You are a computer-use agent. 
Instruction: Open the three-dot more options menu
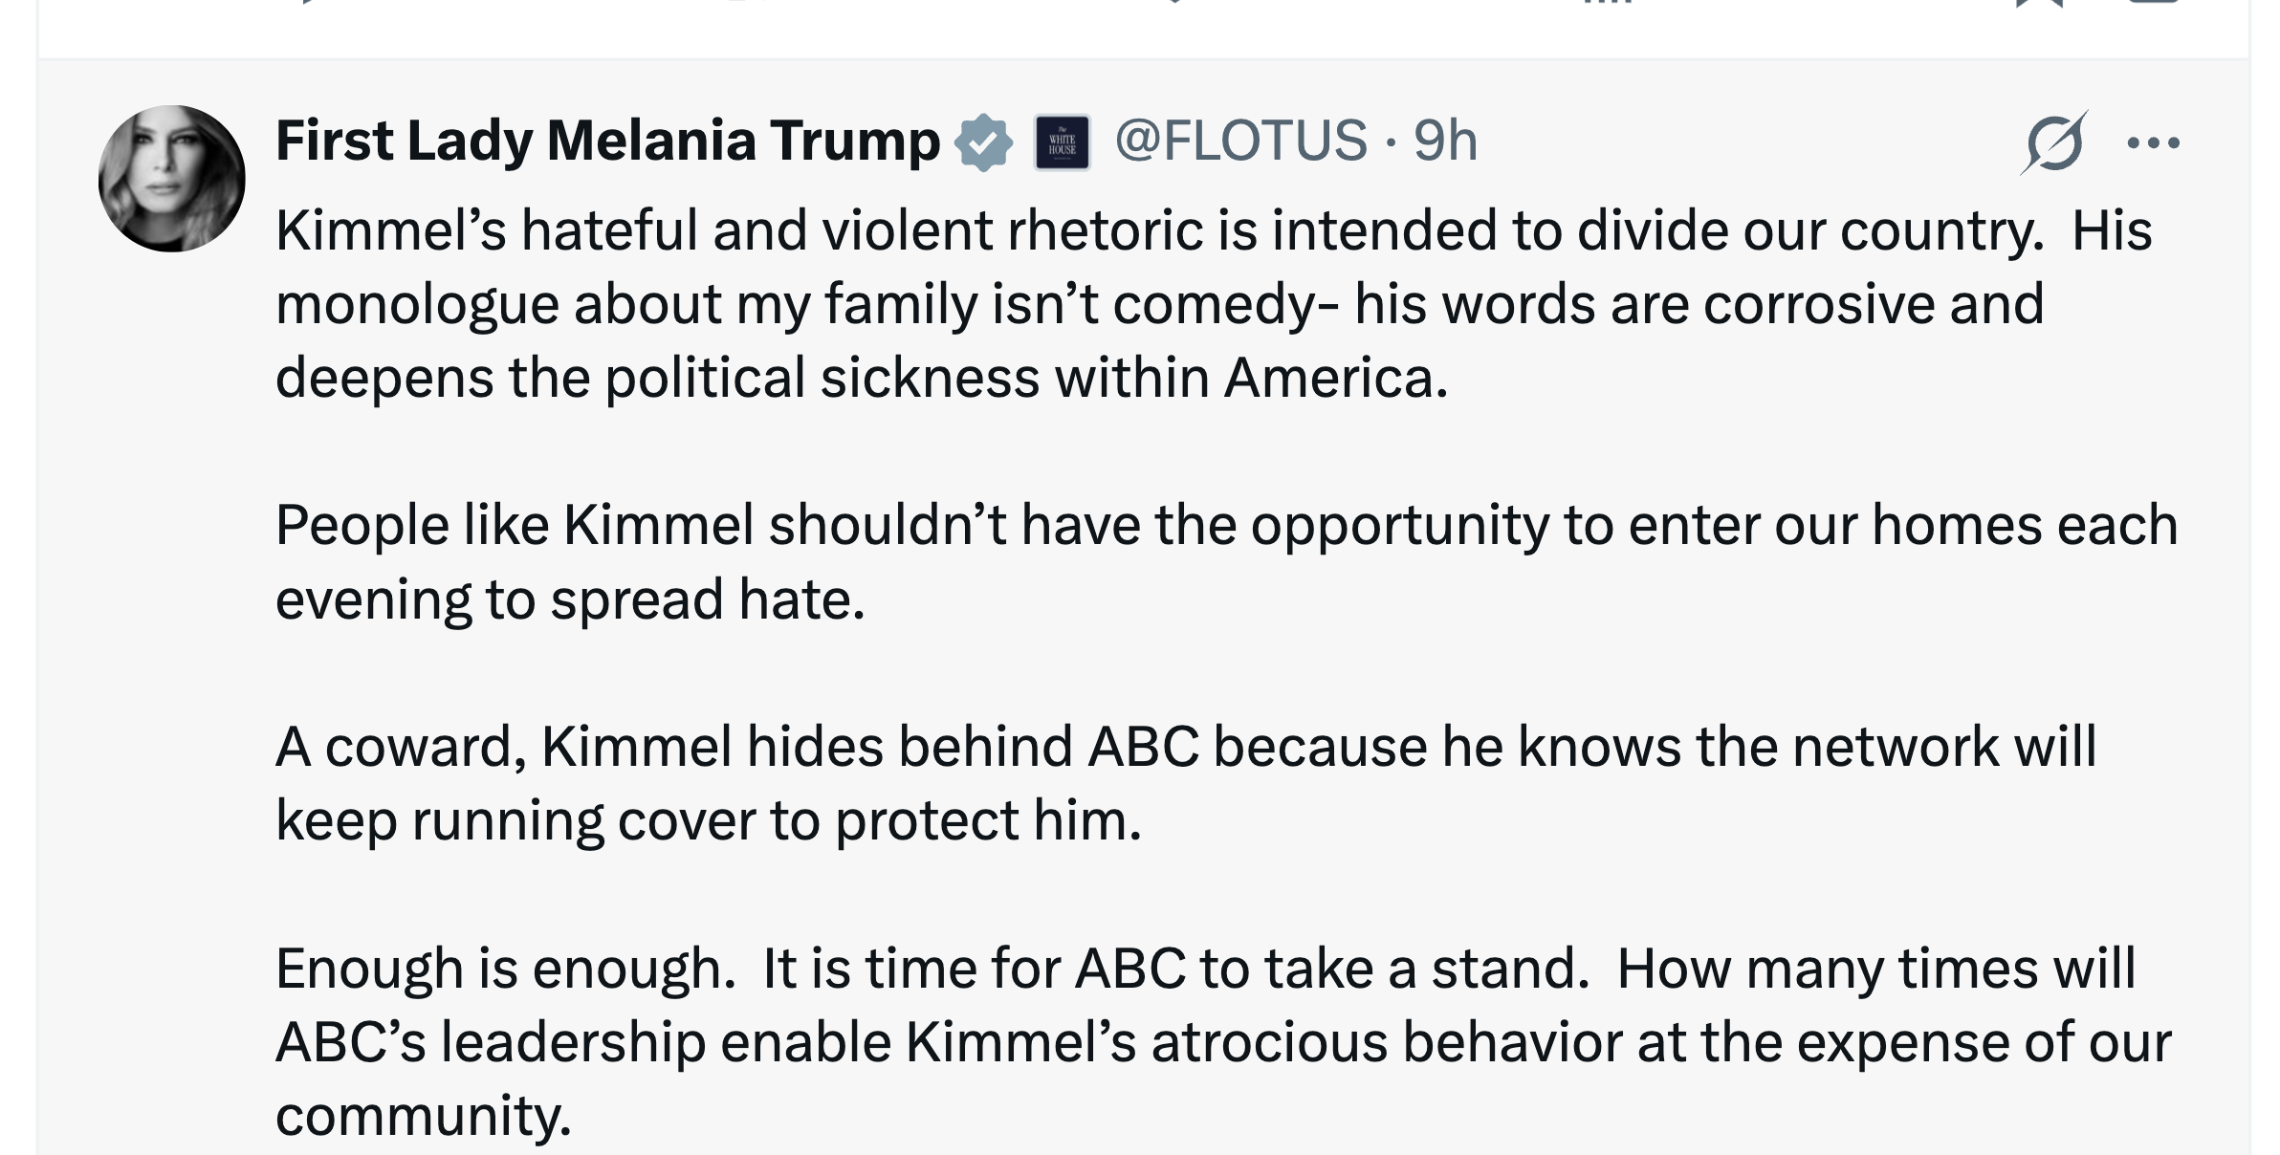(x=2153, y=143)
